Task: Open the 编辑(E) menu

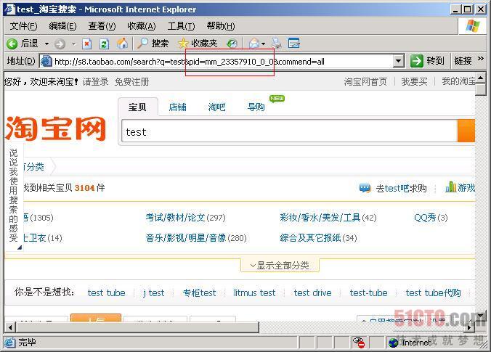Action: tap(62, 26)
